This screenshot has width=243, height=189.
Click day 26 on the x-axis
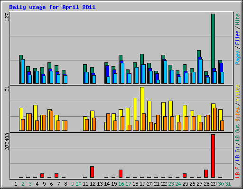point(192,184)
